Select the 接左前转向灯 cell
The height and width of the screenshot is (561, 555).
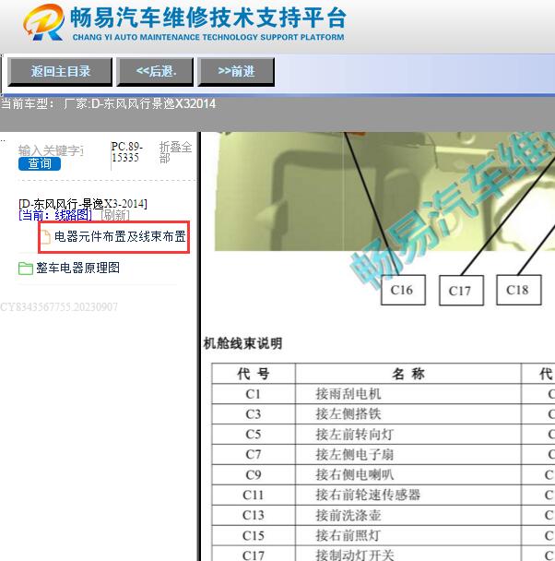point(407,435)
